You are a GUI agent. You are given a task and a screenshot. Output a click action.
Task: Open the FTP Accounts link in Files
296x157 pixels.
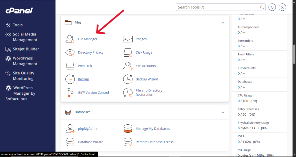146,66
